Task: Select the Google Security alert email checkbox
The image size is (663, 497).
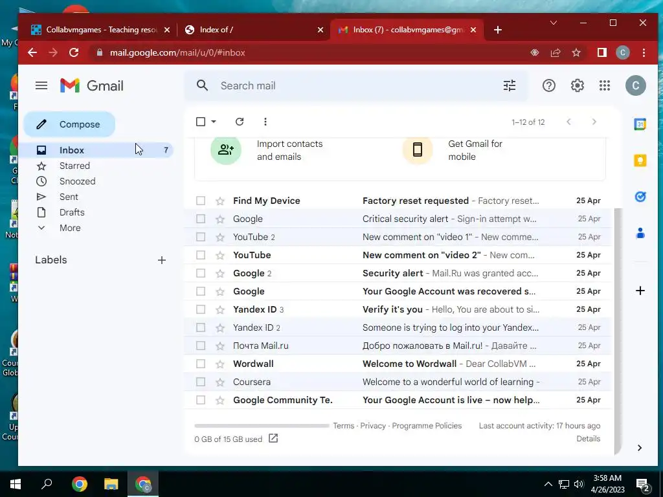Action: pyautogui.click(x=201, y=274)
